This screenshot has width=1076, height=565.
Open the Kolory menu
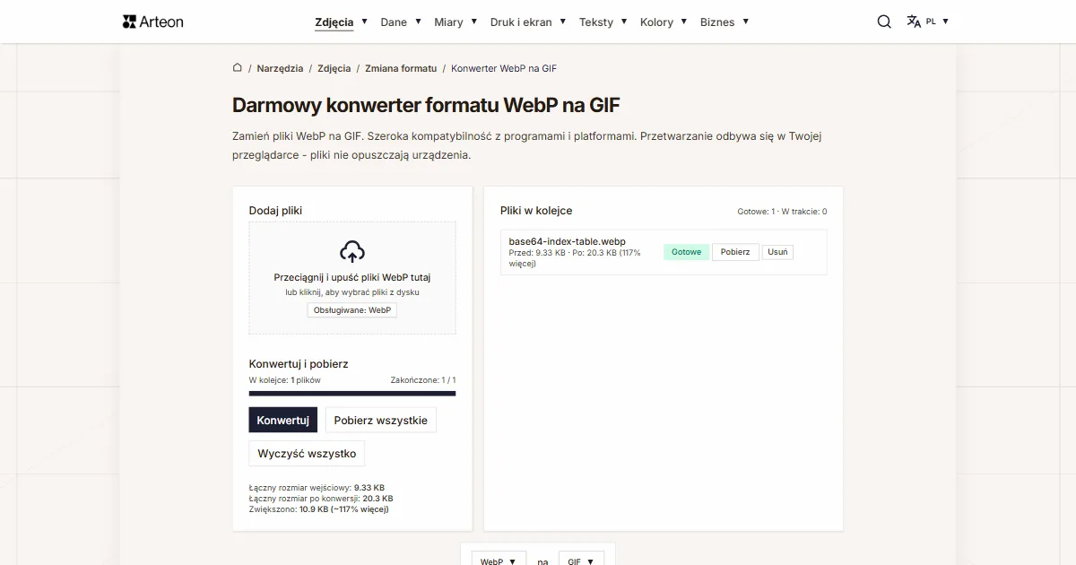664,22
